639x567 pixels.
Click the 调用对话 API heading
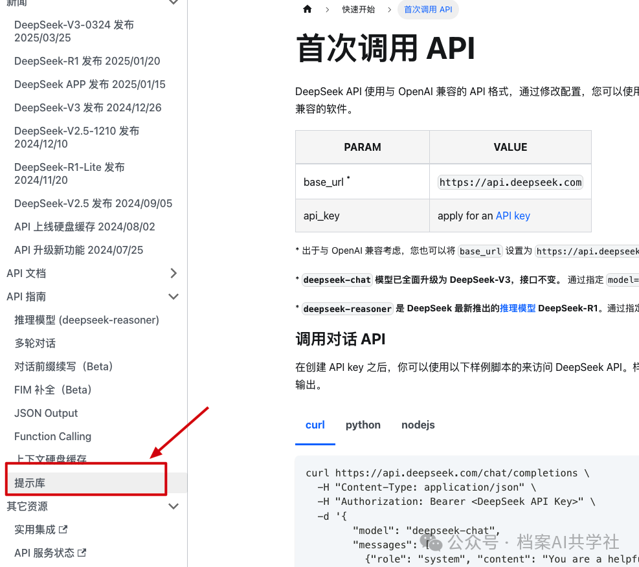tap(341, 339)
